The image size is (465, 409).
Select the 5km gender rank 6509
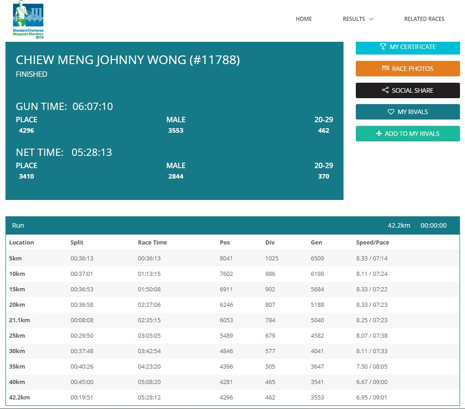coord(317,258)
